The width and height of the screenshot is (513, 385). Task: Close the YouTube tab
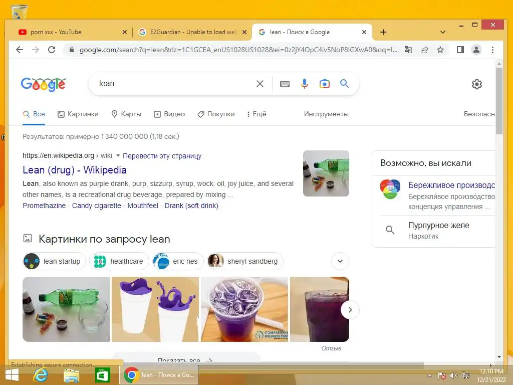coord(125,32)
